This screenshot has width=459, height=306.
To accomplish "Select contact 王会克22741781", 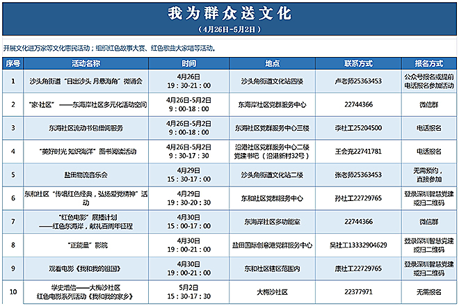I will pos(358,152).
